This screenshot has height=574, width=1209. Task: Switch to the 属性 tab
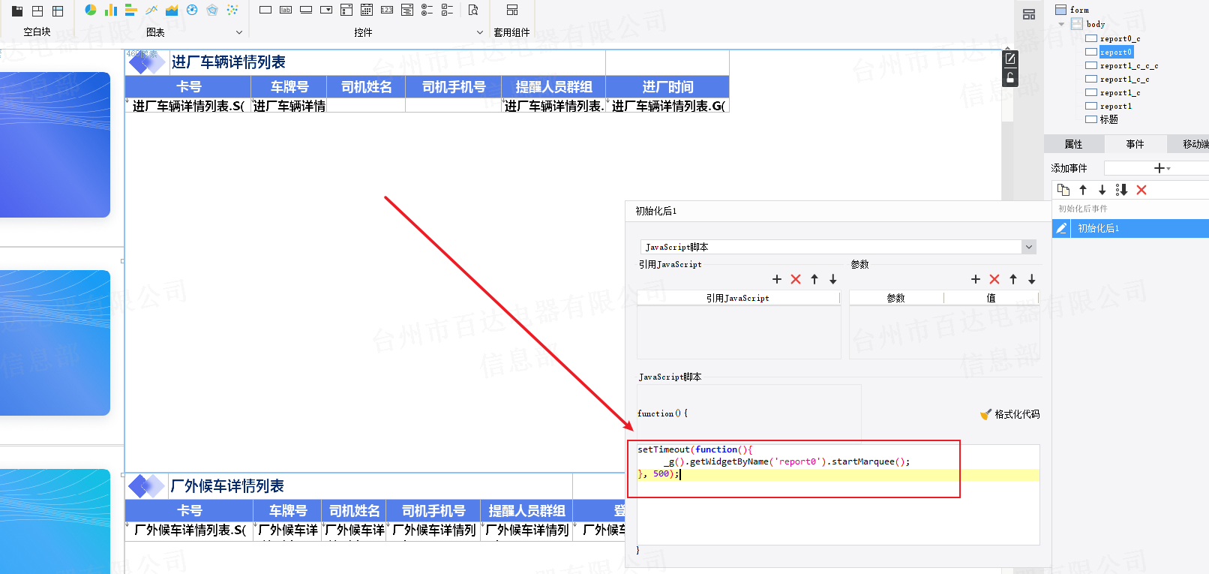point(1073,144)
